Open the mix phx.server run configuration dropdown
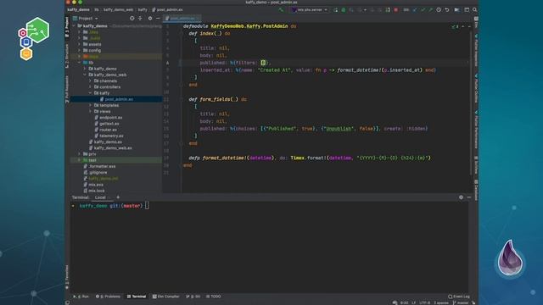Screen dimensions: 543x305 point(309,9)
